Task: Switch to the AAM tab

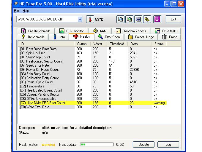Action: 100,31
